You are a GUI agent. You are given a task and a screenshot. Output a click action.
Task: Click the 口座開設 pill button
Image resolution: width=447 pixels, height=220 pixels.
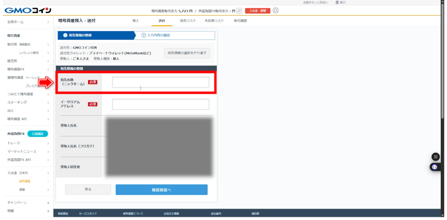coord(38,134)
